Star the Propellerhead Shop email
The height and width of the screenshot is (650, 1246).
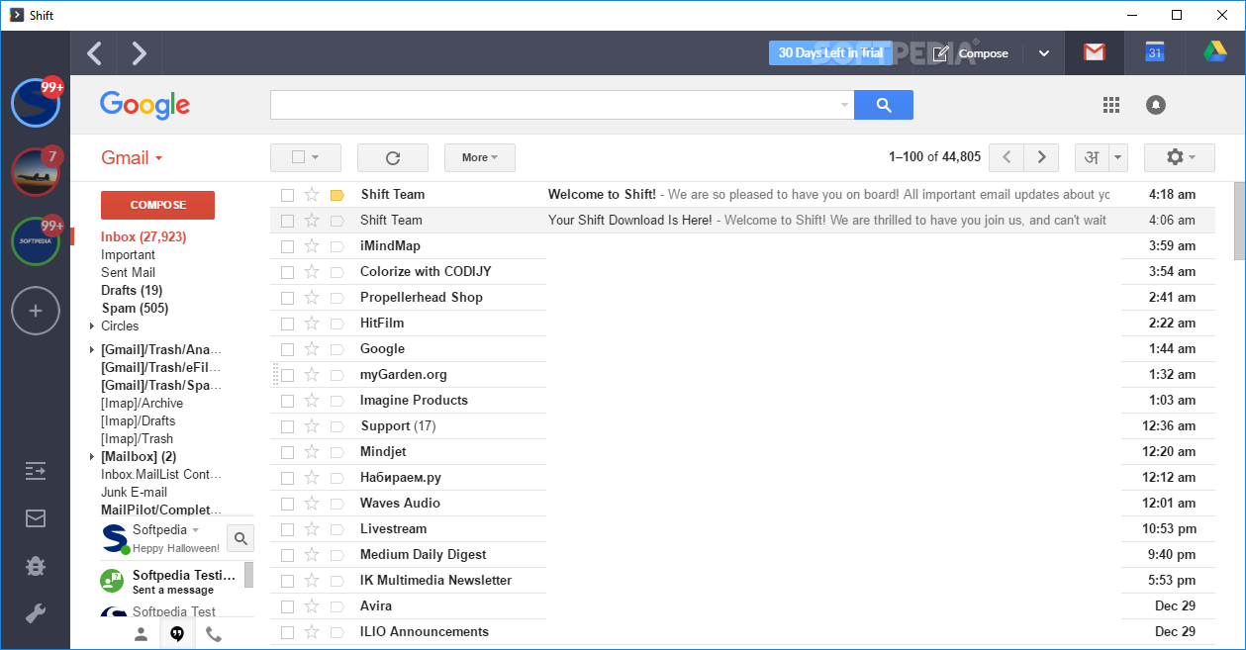coord(312,297)
